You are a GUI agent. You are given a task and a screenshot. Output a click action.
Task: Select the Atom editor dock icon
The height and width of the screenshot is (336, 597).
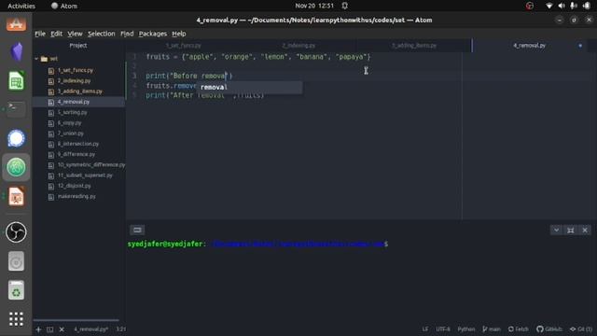(16, 167)
